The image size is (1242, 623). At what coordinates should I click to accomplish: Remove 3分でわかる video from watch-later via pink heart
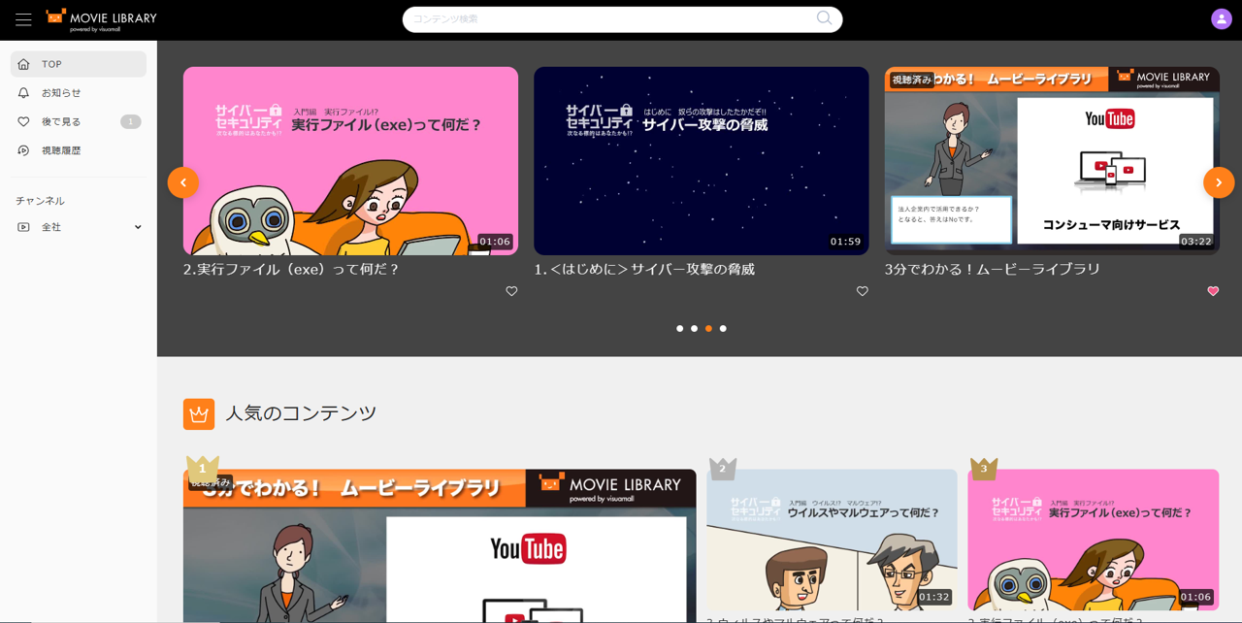(1213, 291)
